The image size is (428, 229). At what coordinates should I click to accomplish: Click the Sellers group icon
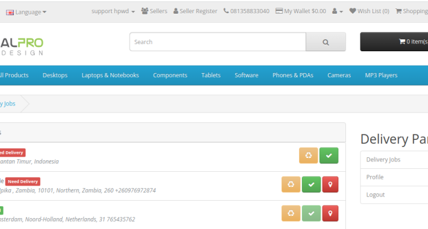[145, 11]
